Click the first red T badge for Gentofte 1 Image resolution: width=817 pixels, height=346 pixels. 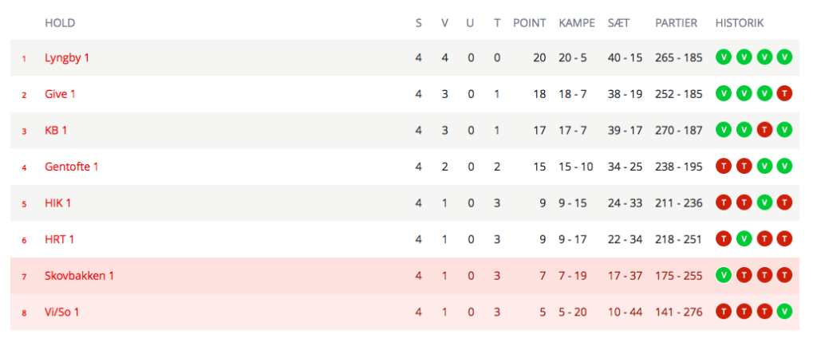723,167
